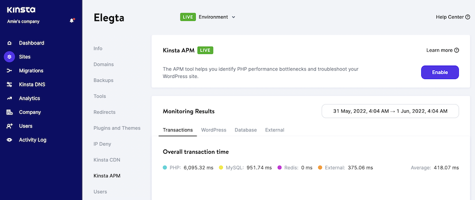Select Kinsta APM in site menu

[x=107, y=176]
